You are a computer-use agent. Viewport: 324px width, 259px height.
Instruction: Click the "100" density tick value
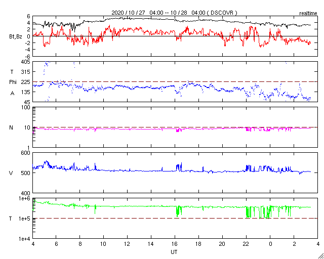(x=26, y=108)
